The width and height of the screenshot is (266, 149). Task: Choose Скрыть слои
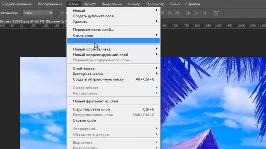[113, 120]
